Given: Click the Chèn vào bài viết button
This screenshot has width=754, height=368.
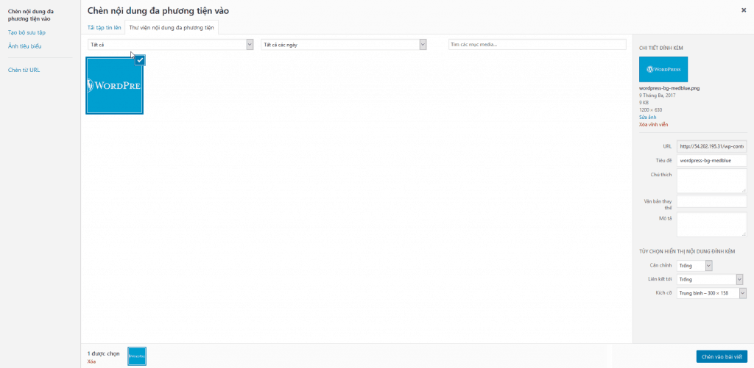Looking at the screenshot, I should (722, 357).
